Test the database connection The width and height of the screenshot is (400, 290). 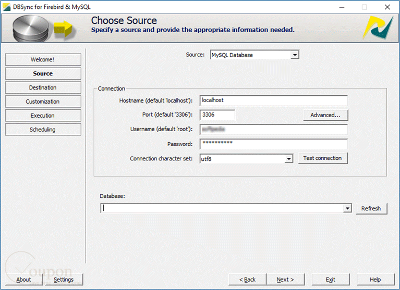click(323, 158)
